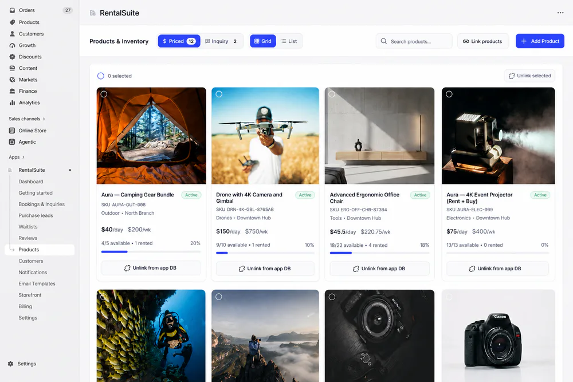Image resolution: width=573 pixels, height=382 pixels.
Task: Open the Orders sidebar icon
Action: click(12, 10)
